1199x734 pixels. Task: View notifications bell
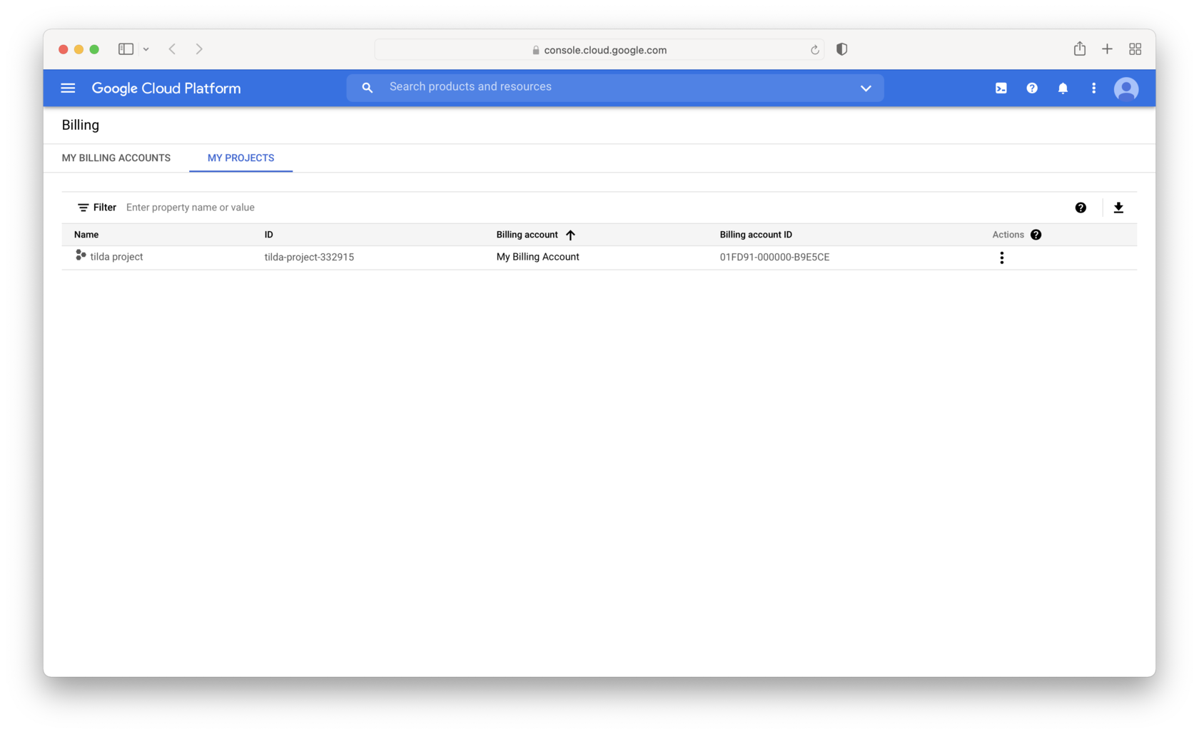click(x=1063, y=88)
